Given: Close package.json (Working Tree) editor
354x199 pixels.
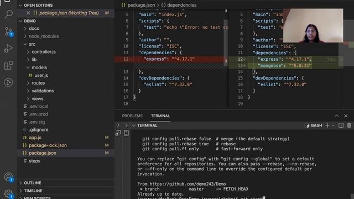Looking at the screenshot, I should coord(28,13).
